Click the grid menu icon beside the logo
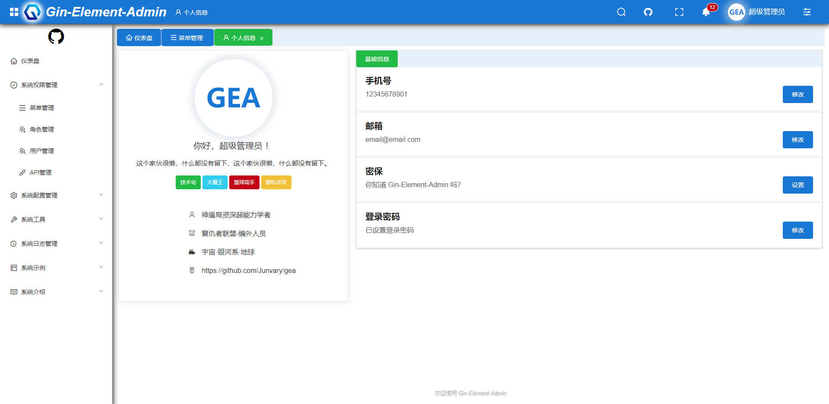The image size is (829, 404). pyautogui.click(x=13, y=12)
